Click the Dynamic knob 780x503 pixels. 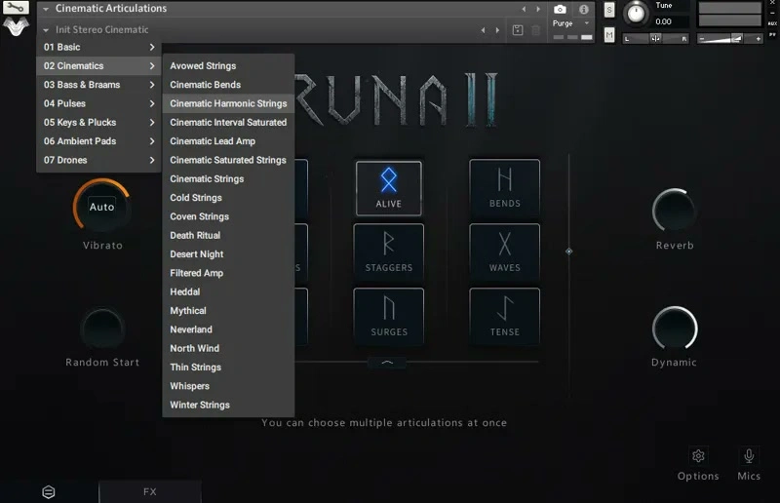click(675, 329)
